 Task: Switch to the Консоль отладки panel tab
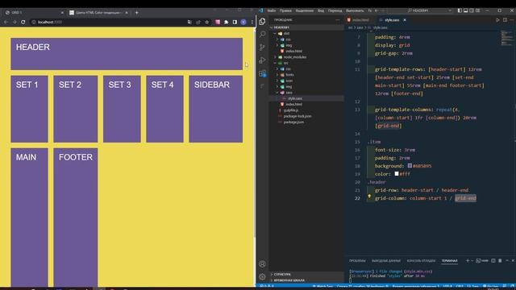point(421,261)
